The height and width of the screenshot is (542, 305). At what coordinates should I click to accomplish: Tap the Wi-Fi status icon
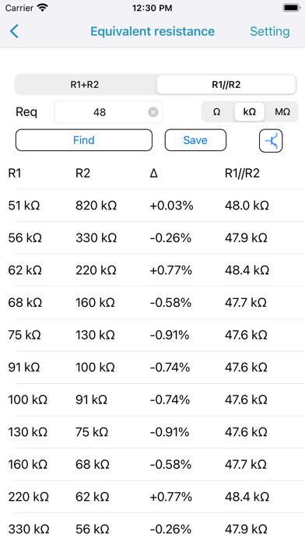[43, 8]
